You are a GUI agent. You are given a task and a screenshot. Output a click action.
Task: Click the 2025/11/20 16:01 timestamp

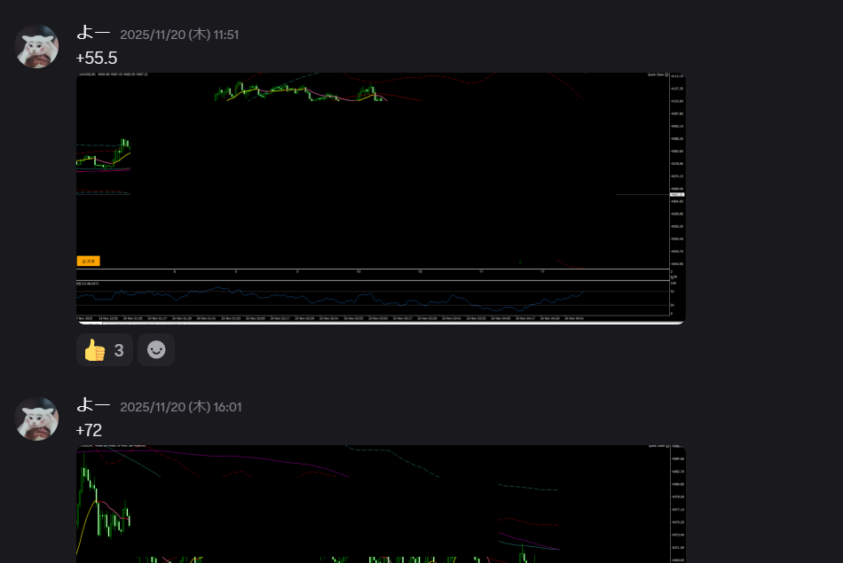click(x=180, y=407)
